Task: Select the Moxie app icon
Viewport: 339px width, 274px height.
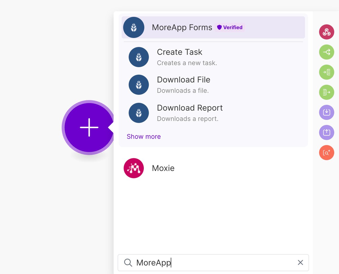Action: 133,168
